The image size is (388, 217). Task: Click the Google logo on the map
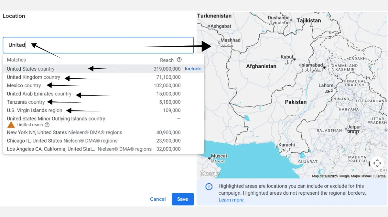pos(210,174)
